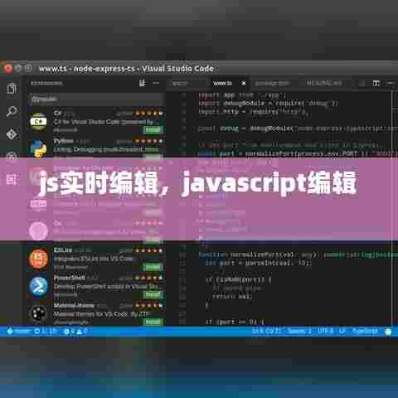Click the window title 'Visual Studio Code'
Image resolution: width=398 pixels, height=398 pixels.
[177, 69]
